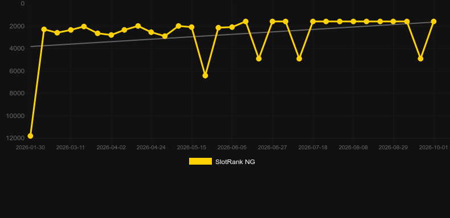Click the 0 value on the rank axis
Screen dimensions: 450x218
[x=23, y=3]
